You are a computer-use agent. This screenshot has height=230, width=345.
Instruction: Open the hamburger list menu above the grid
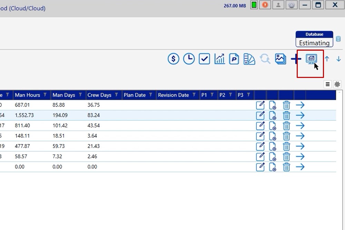(x=328, y=84)
